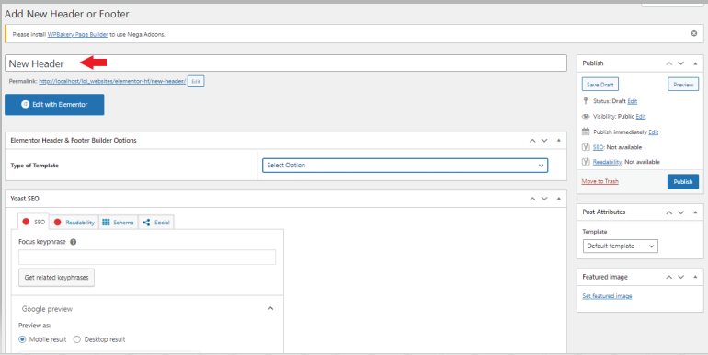The width and height of the screenshot is (708, 355).
Task: Open the new-header permalink URL
Action: [112, 81]
